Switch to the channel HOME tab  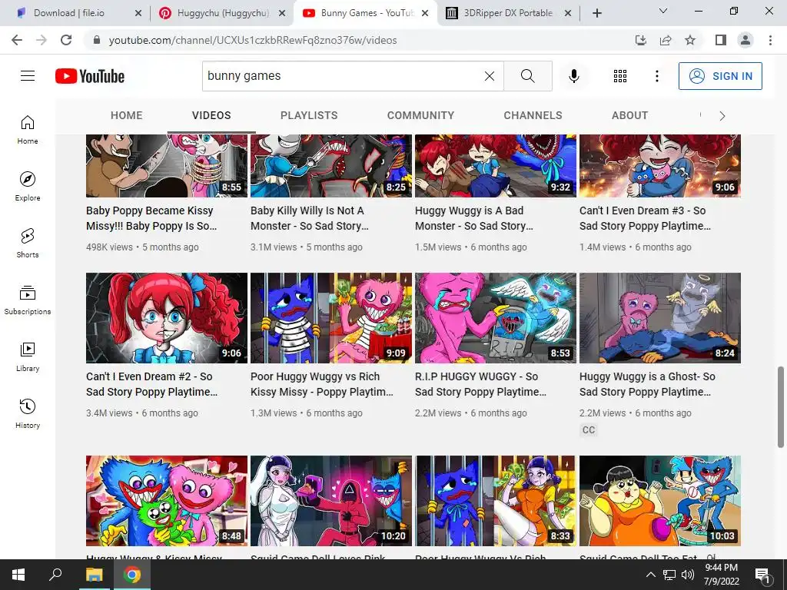pyautogui.click(x=127, y=115)
